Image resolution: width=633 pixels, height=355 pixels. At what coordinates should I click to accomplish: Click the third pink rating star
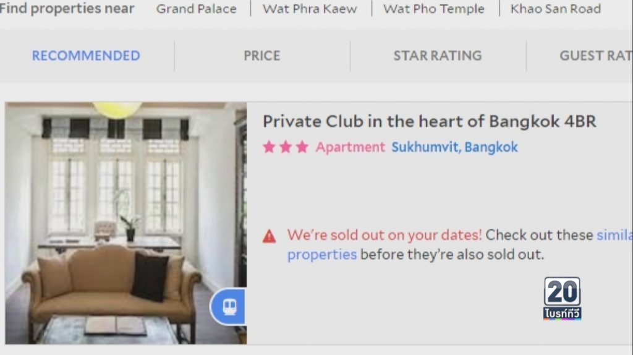click(x=302, y=147)
